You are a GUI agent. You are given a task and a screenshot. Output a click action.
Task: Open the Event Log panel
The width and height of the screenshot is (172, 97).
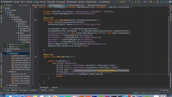pos(164,90)
